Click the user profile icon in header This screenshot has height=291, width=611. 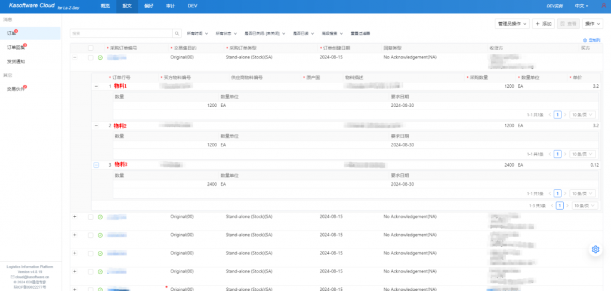[604, 6]
